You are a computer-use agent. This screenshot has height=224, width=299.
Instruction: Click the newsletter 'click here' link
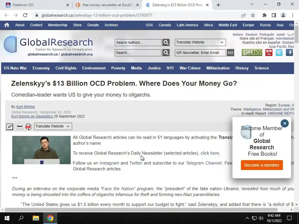[210, 153]
